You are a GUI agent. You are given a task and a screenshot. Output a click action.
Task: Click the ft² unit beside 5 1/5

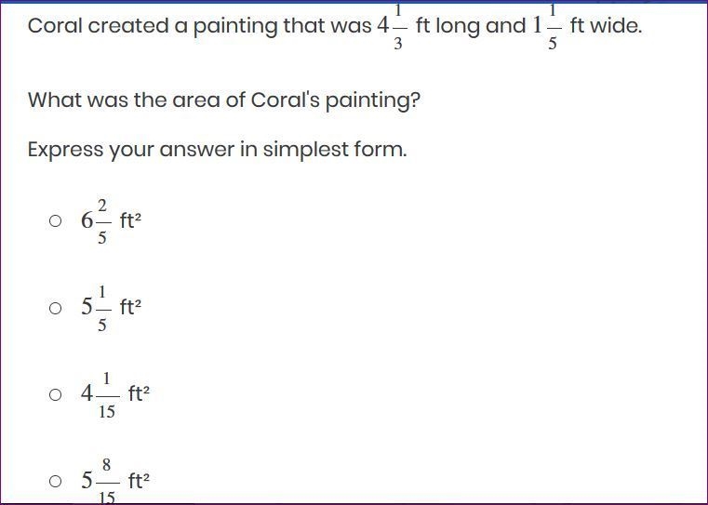point(130,307)
